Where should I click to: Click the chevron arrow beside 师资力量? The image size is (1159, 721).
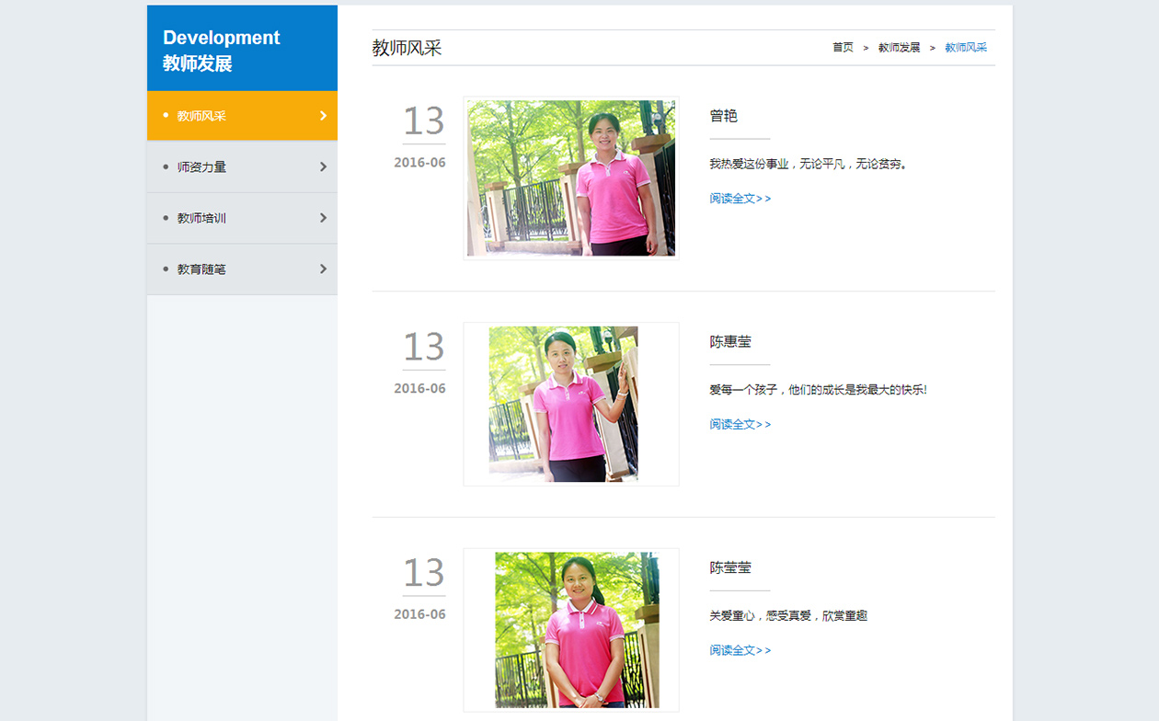[x=323, y=166]
